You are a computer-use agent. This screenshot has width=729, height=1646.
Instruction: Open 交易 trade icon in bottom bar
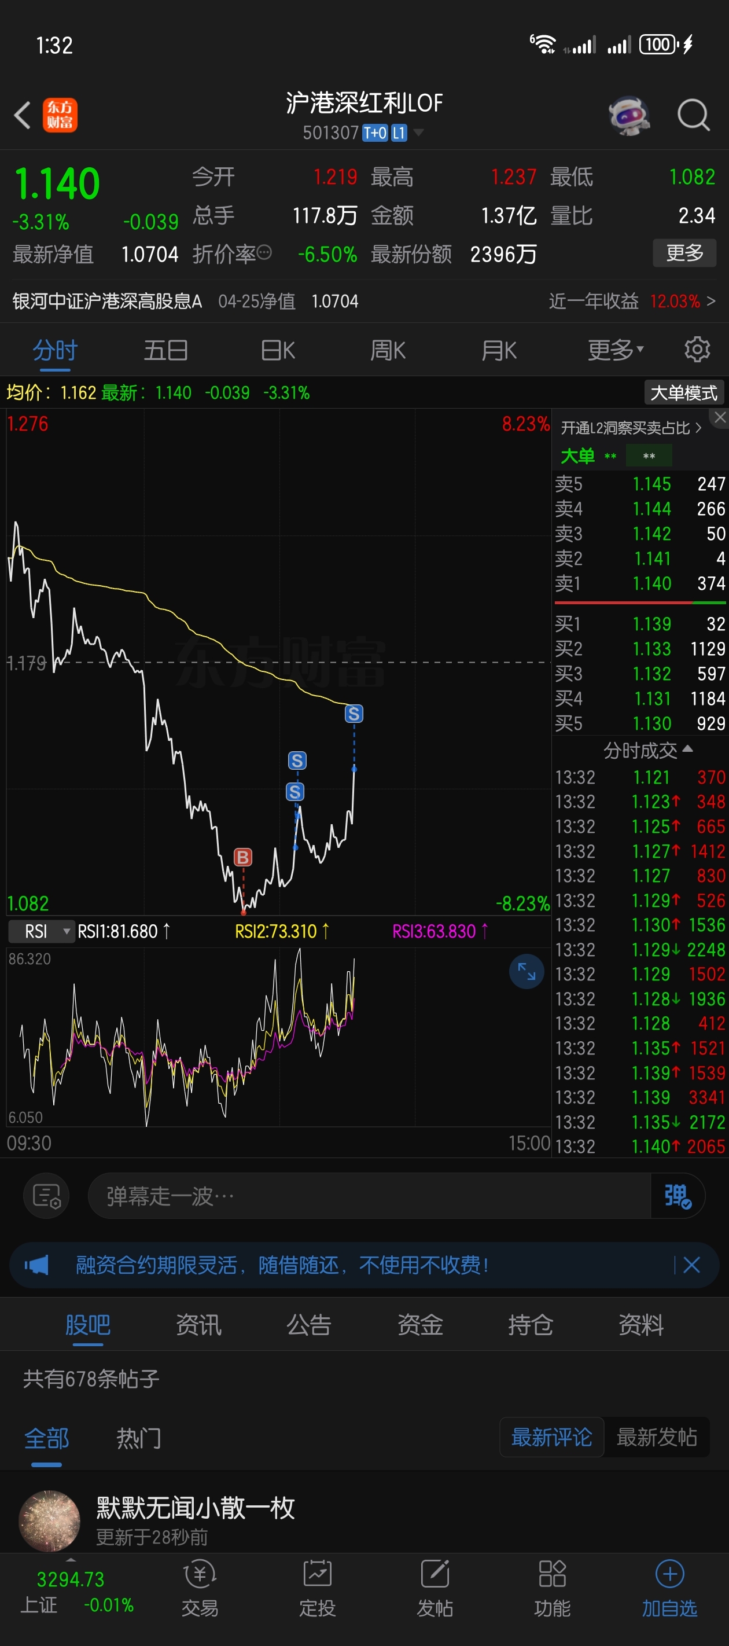(x=200, y=1589)
